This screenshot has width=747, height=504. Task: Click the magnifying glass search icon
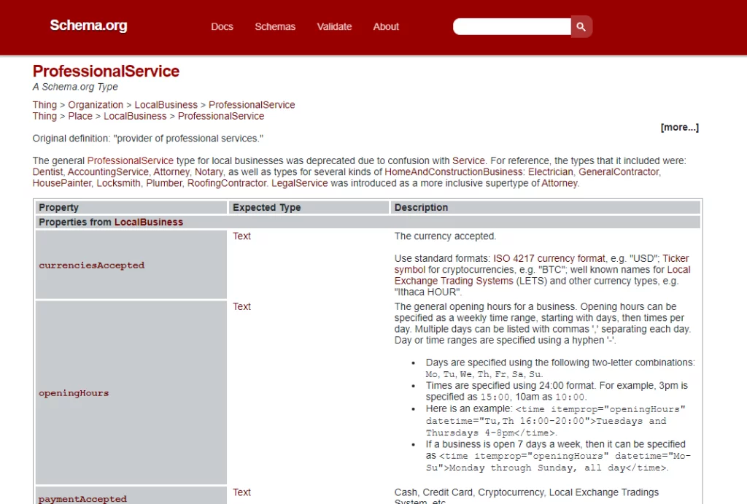pos(581,27)
